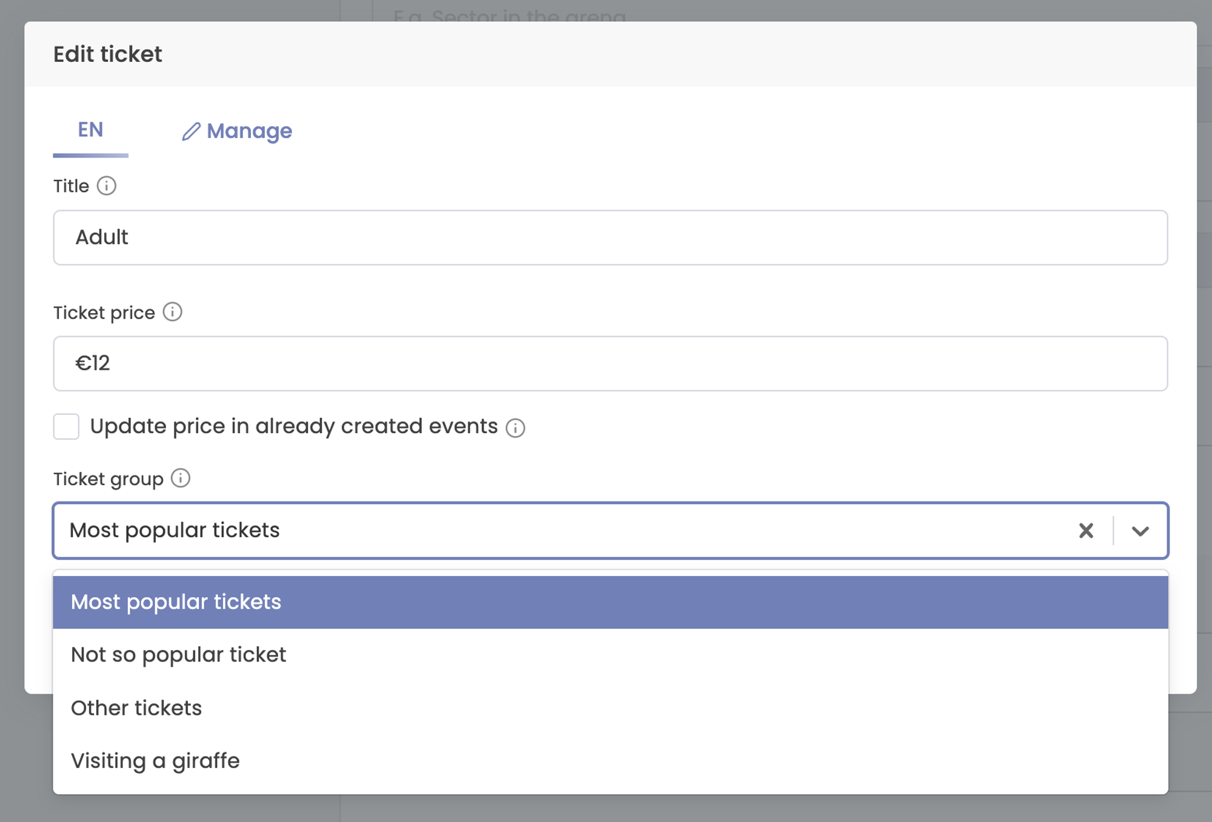The width and height of the screenshot is (1212, 822).
Task: Click the info icon beside Ticket price
Action: point(173,313)
